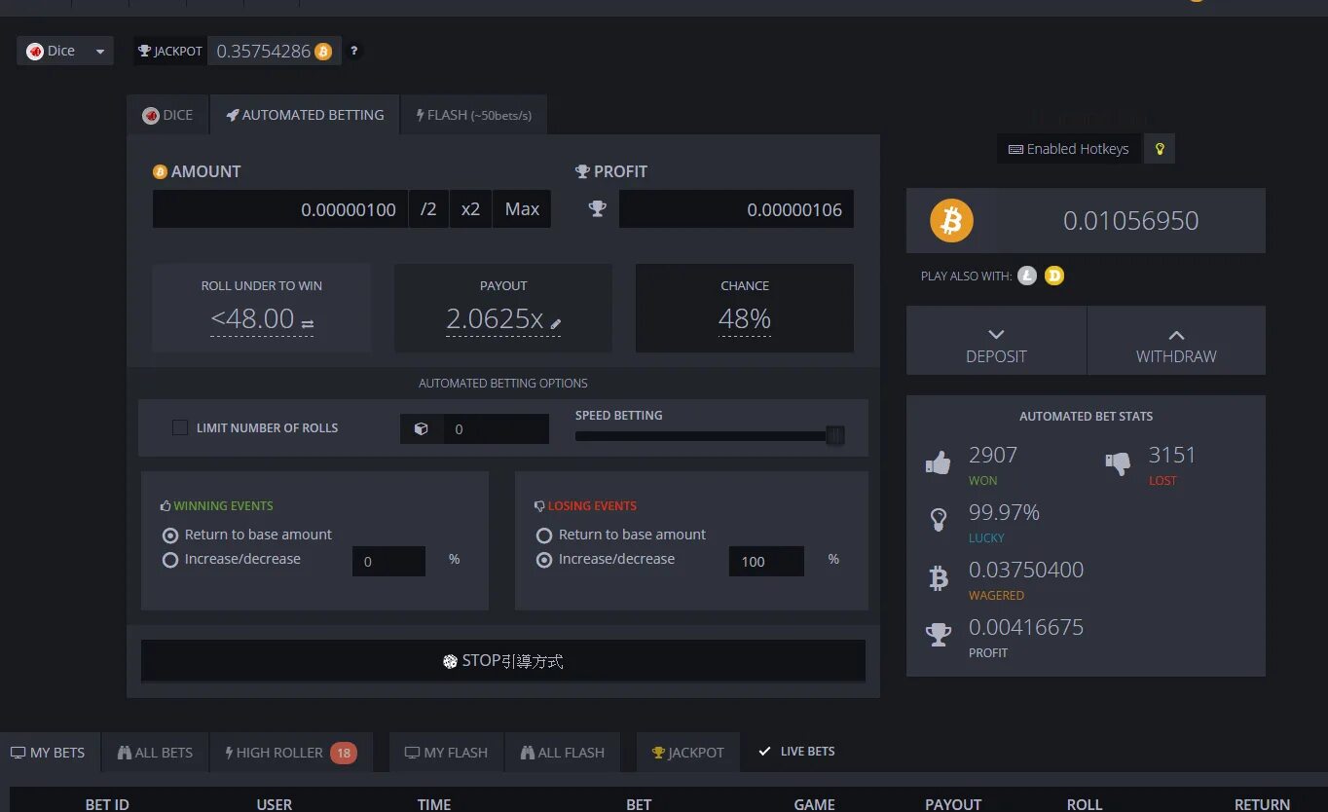Click the losing events percent field
The height and width of the screenshot is (812, 1328).
click(x=766, y=561)
